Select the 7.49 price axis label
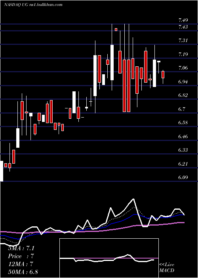This screenshot has height=278, width=198. (x=183, y=20)
